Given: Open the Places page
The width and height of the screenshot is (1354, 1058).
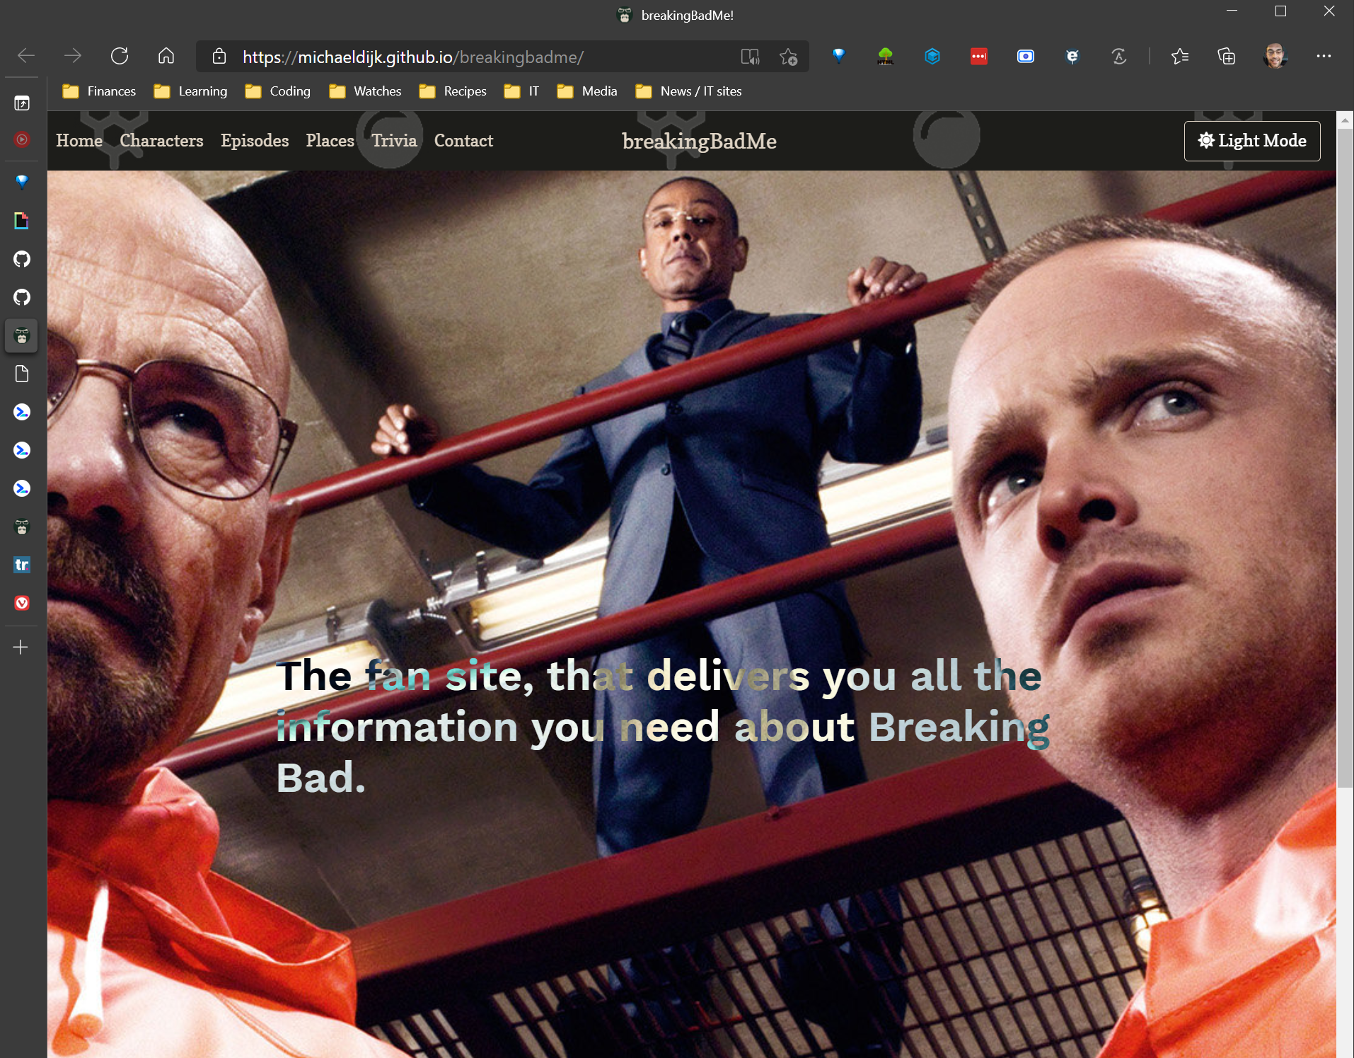Looking at the screenshot, I should 330,141.
